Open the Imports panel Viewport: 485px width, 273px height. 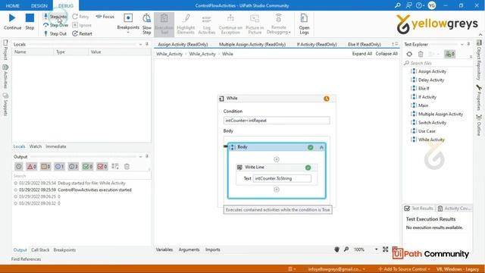click(213, 249)
